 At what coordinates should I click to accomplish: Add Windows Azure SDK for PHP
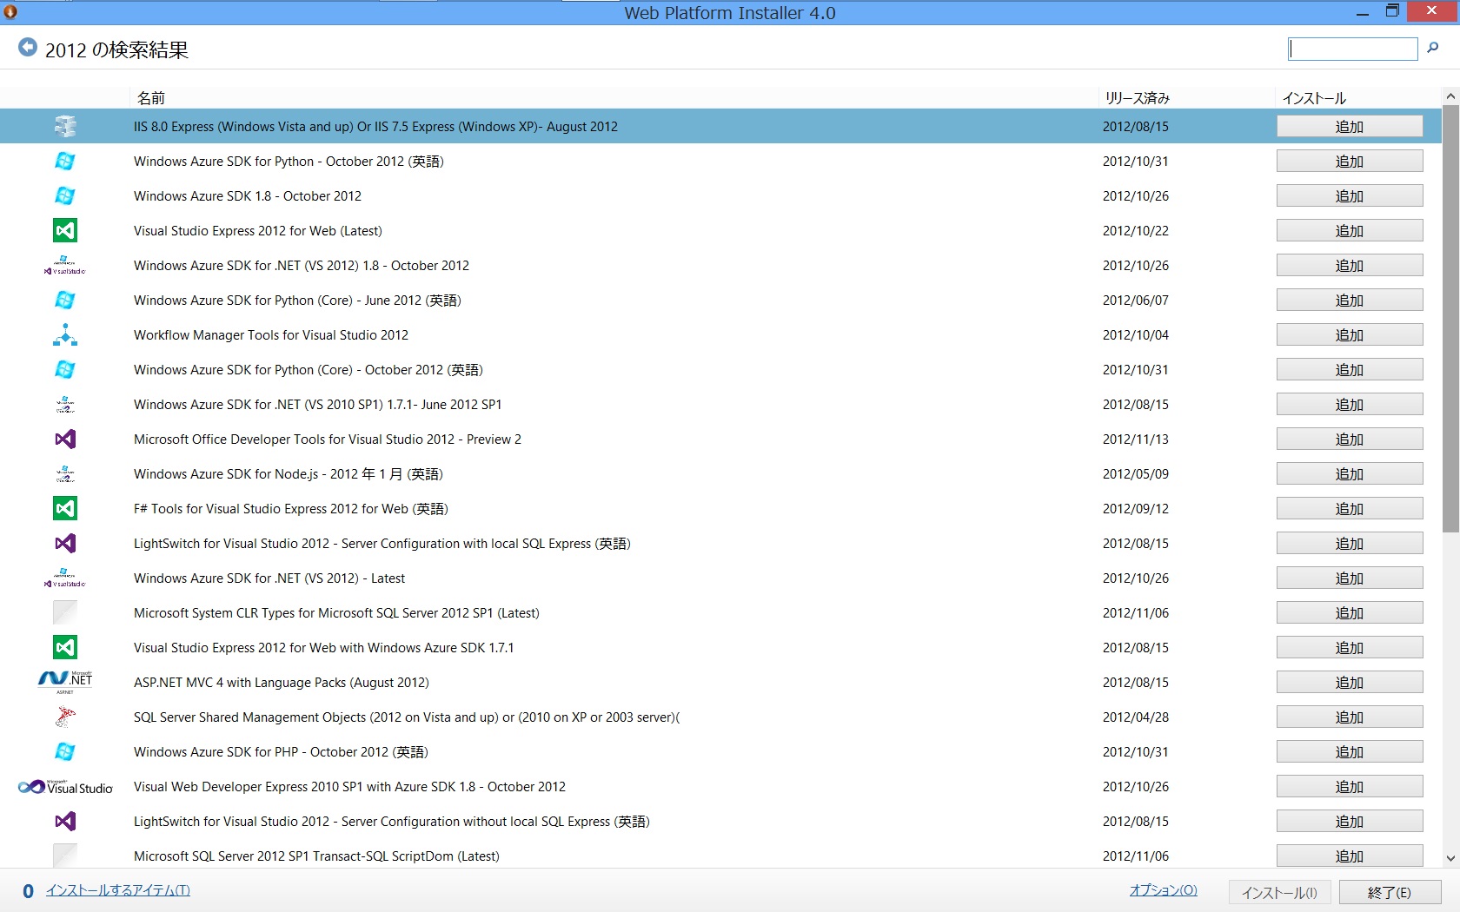click(1350, 752)
